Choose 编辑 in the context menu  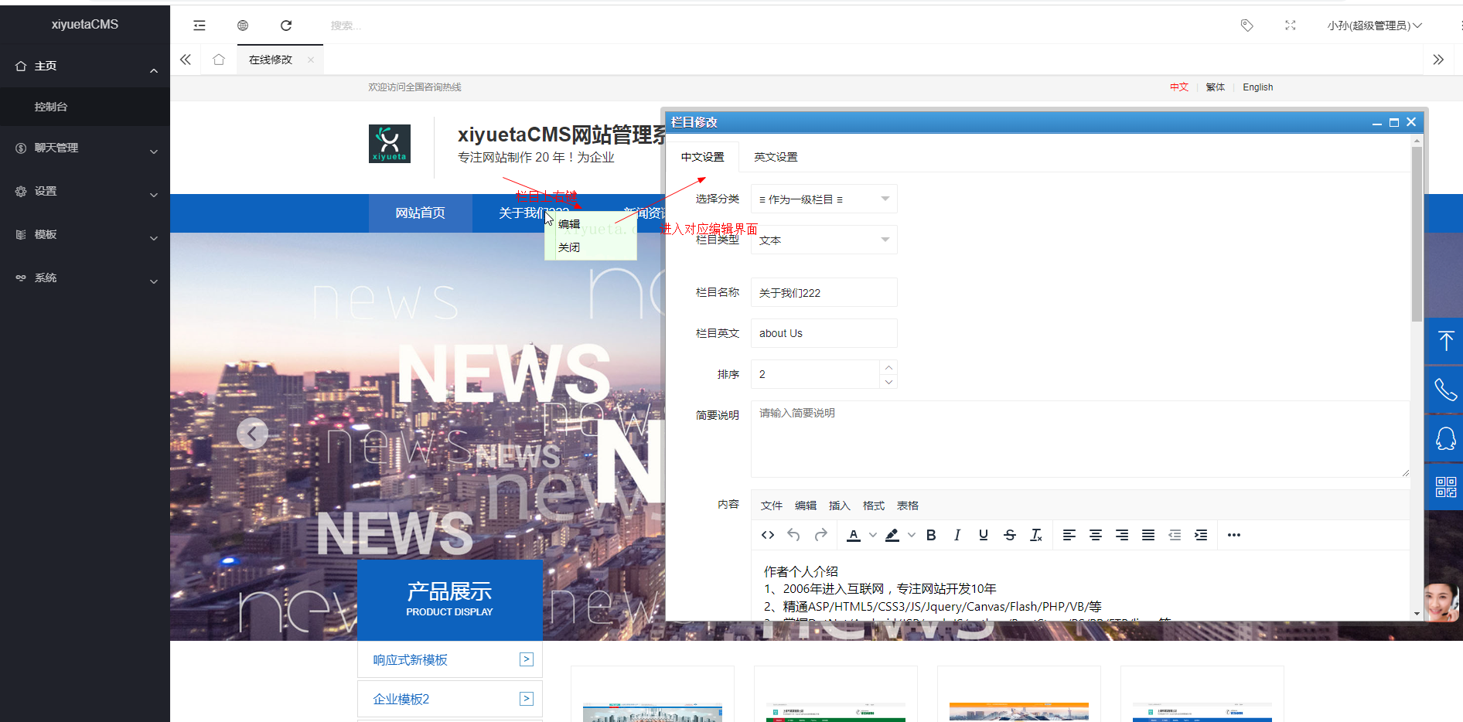(x=569, y=224)
